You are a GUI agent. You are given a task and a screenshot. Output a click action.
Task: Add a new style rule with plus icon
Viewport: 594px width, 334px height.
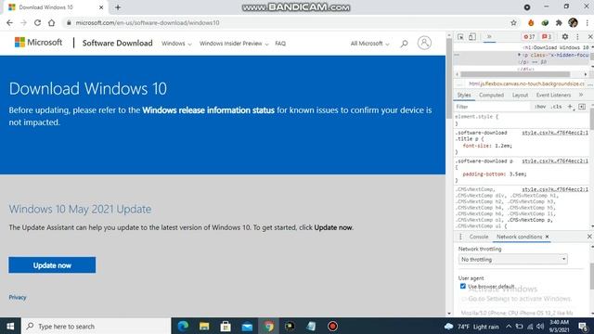(x=570, y=107)
